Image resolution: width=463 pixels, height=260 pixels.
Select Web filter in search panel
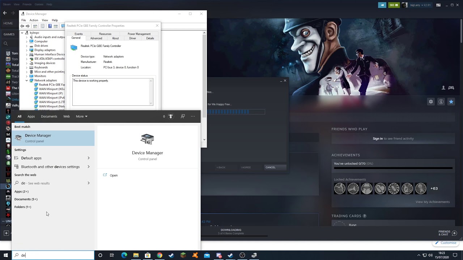(x=67, y=116)
